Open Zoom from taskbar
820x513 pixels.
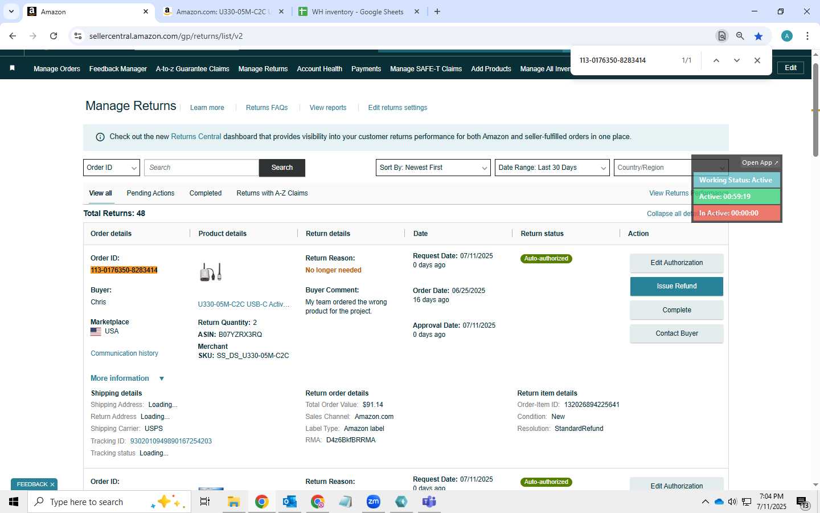(x=374, y=502)
